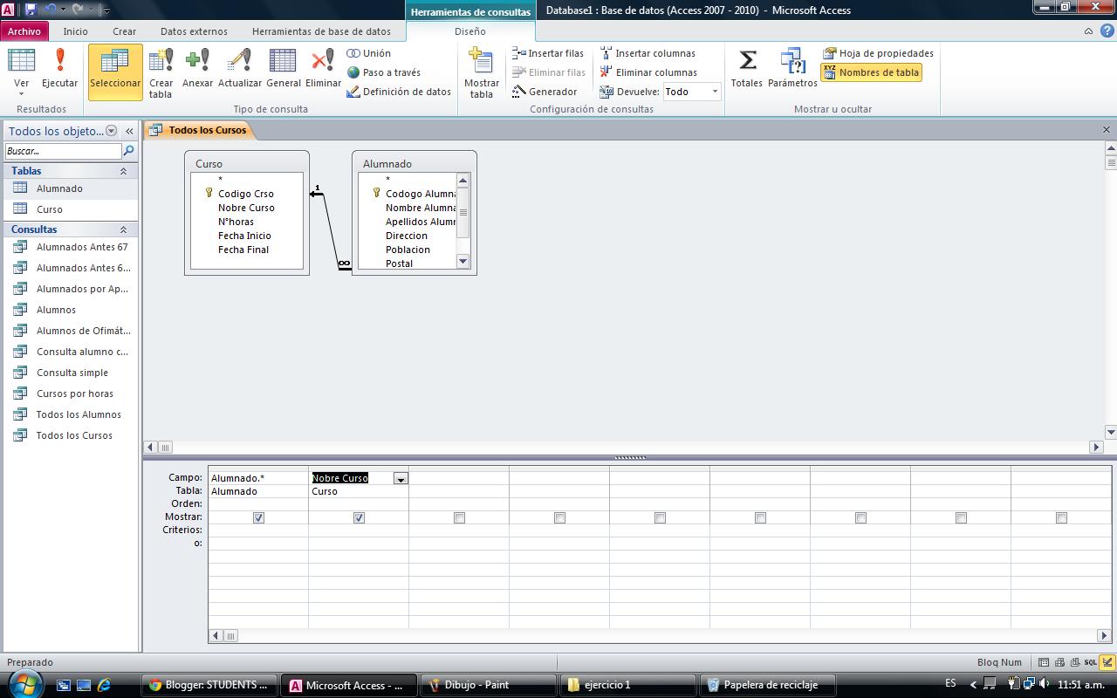Collapse the Consultas group in navigation pane
This screenshot has height=698, width=1117.
(125, 229)
